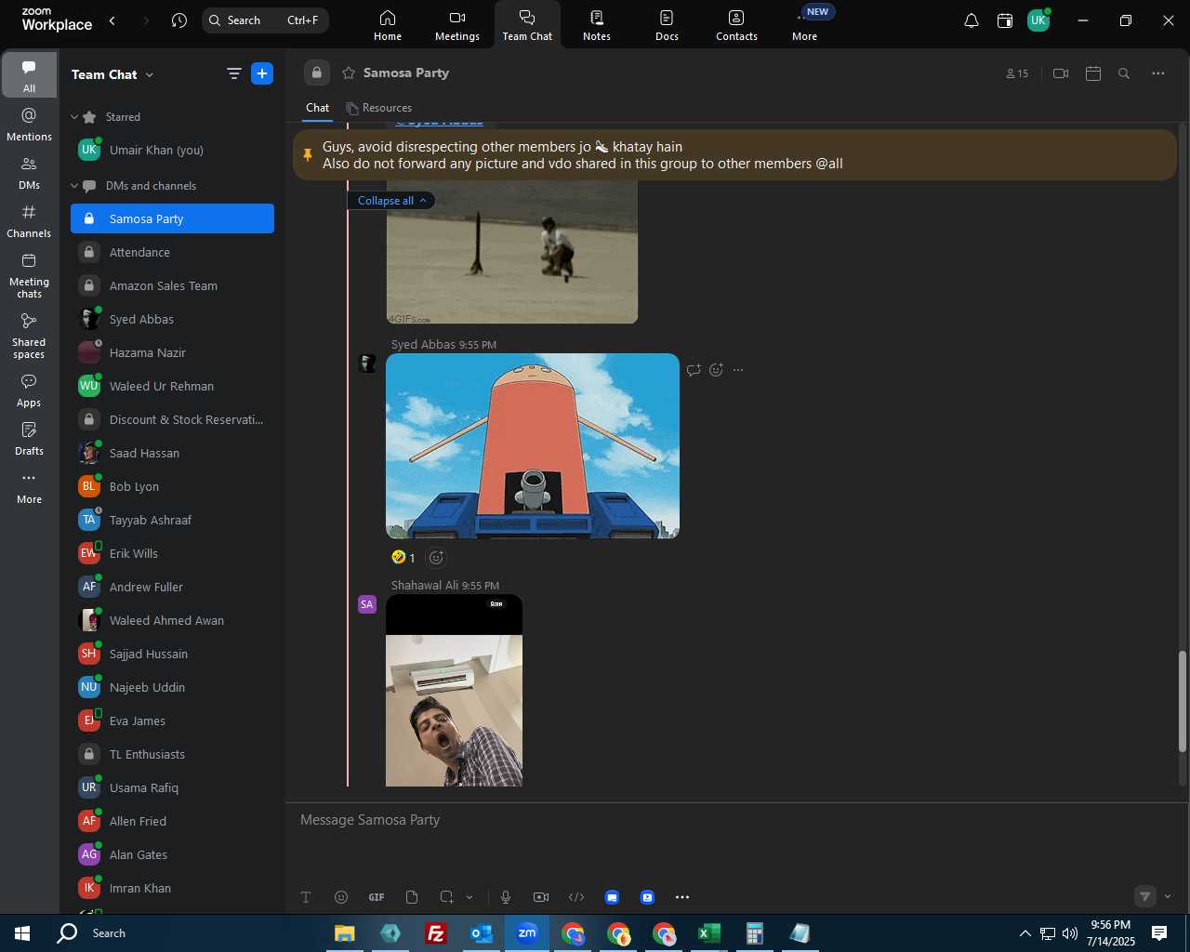Click the chat vertical scrollbar
This screenshot has height=952, width=1190.
click(1183, 702)
